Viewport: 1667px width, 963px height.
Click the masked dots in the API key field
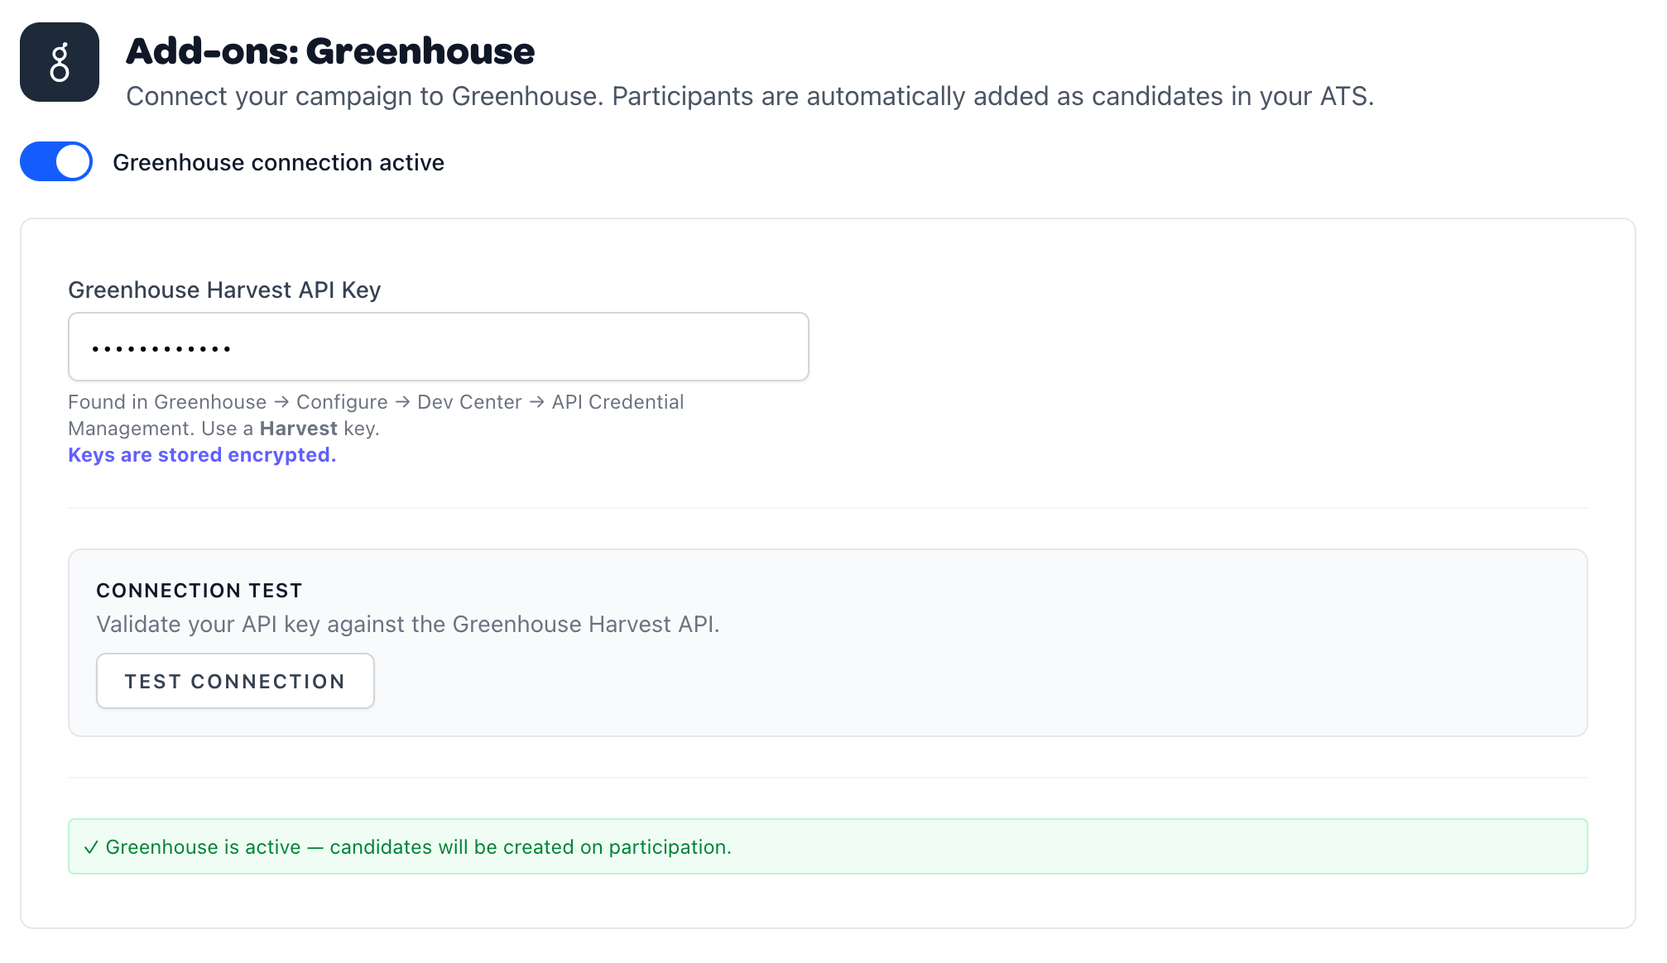click(x=161, y=349)
